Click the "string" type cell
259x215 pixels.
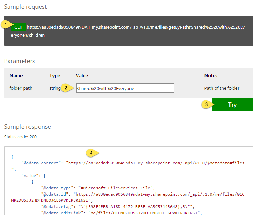tap(55, 88)
